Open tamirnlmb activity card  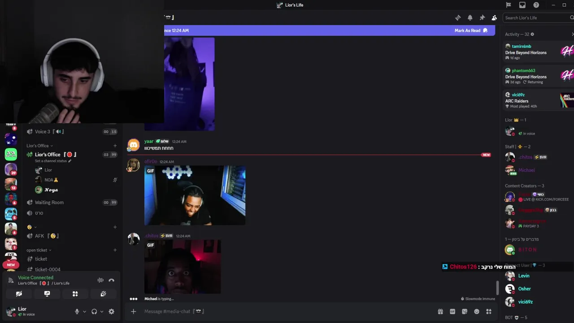pyautogui.click(x=538, y=52)
